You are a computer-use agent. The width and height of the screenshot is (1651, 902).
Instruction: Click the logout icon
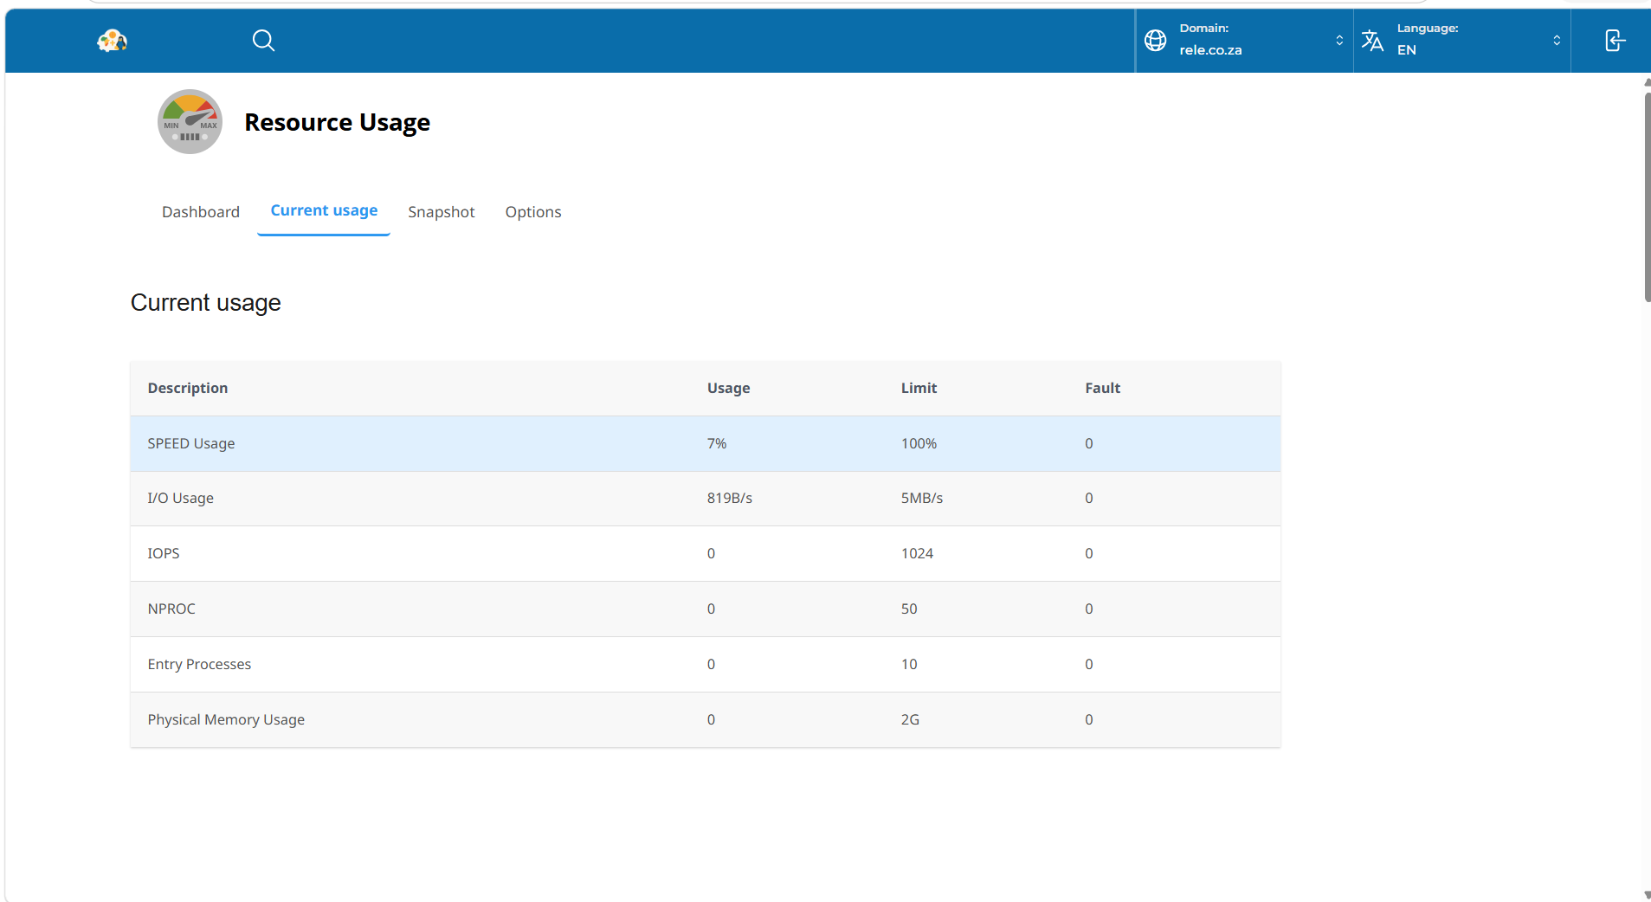(x=1615, y=41)
